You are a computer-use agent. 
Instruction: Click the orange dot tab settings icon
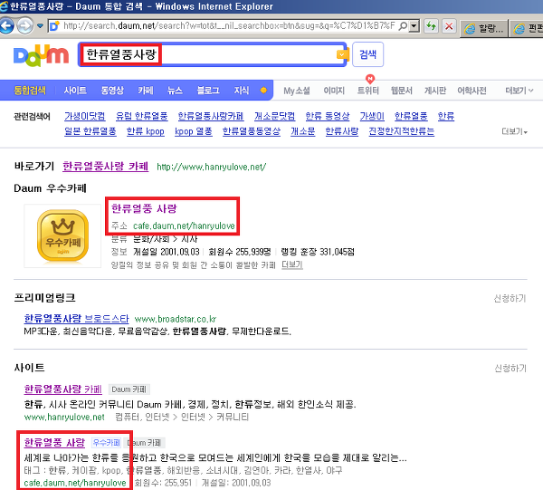[x=263, y=91]
